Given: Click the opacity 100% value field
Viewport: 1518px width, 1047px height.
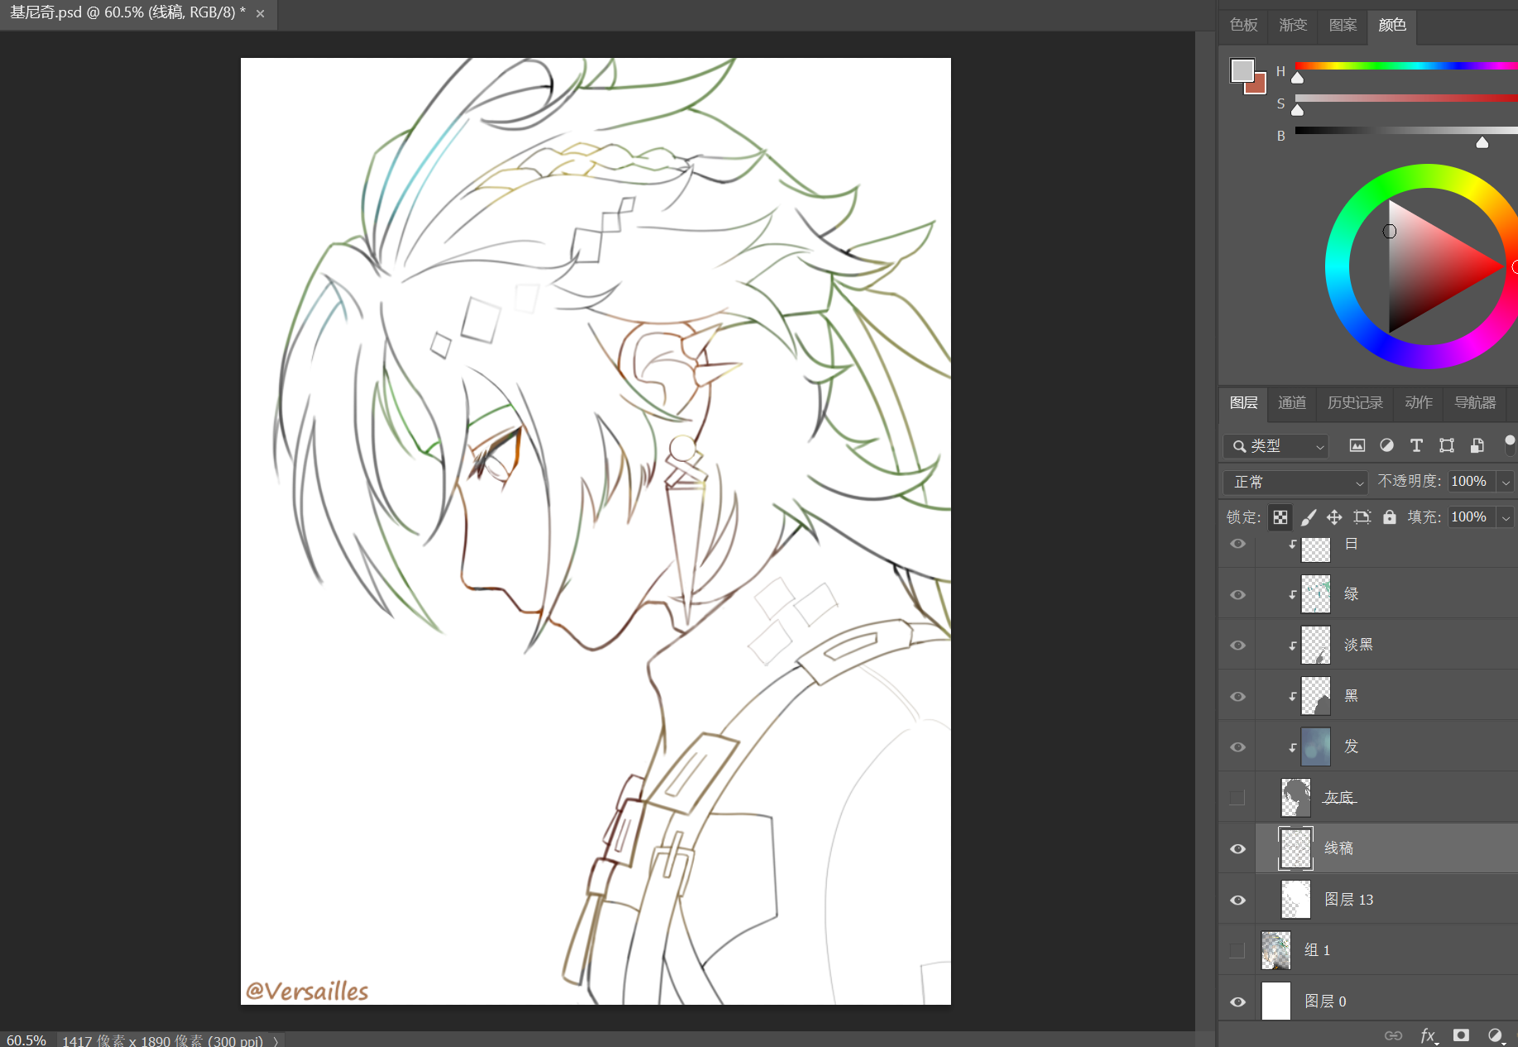Looking at the screenshot, I should click(1469, 482).
